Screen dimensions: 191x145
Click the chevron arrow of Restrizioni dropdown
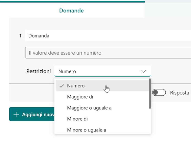click(x=143, y=71)
